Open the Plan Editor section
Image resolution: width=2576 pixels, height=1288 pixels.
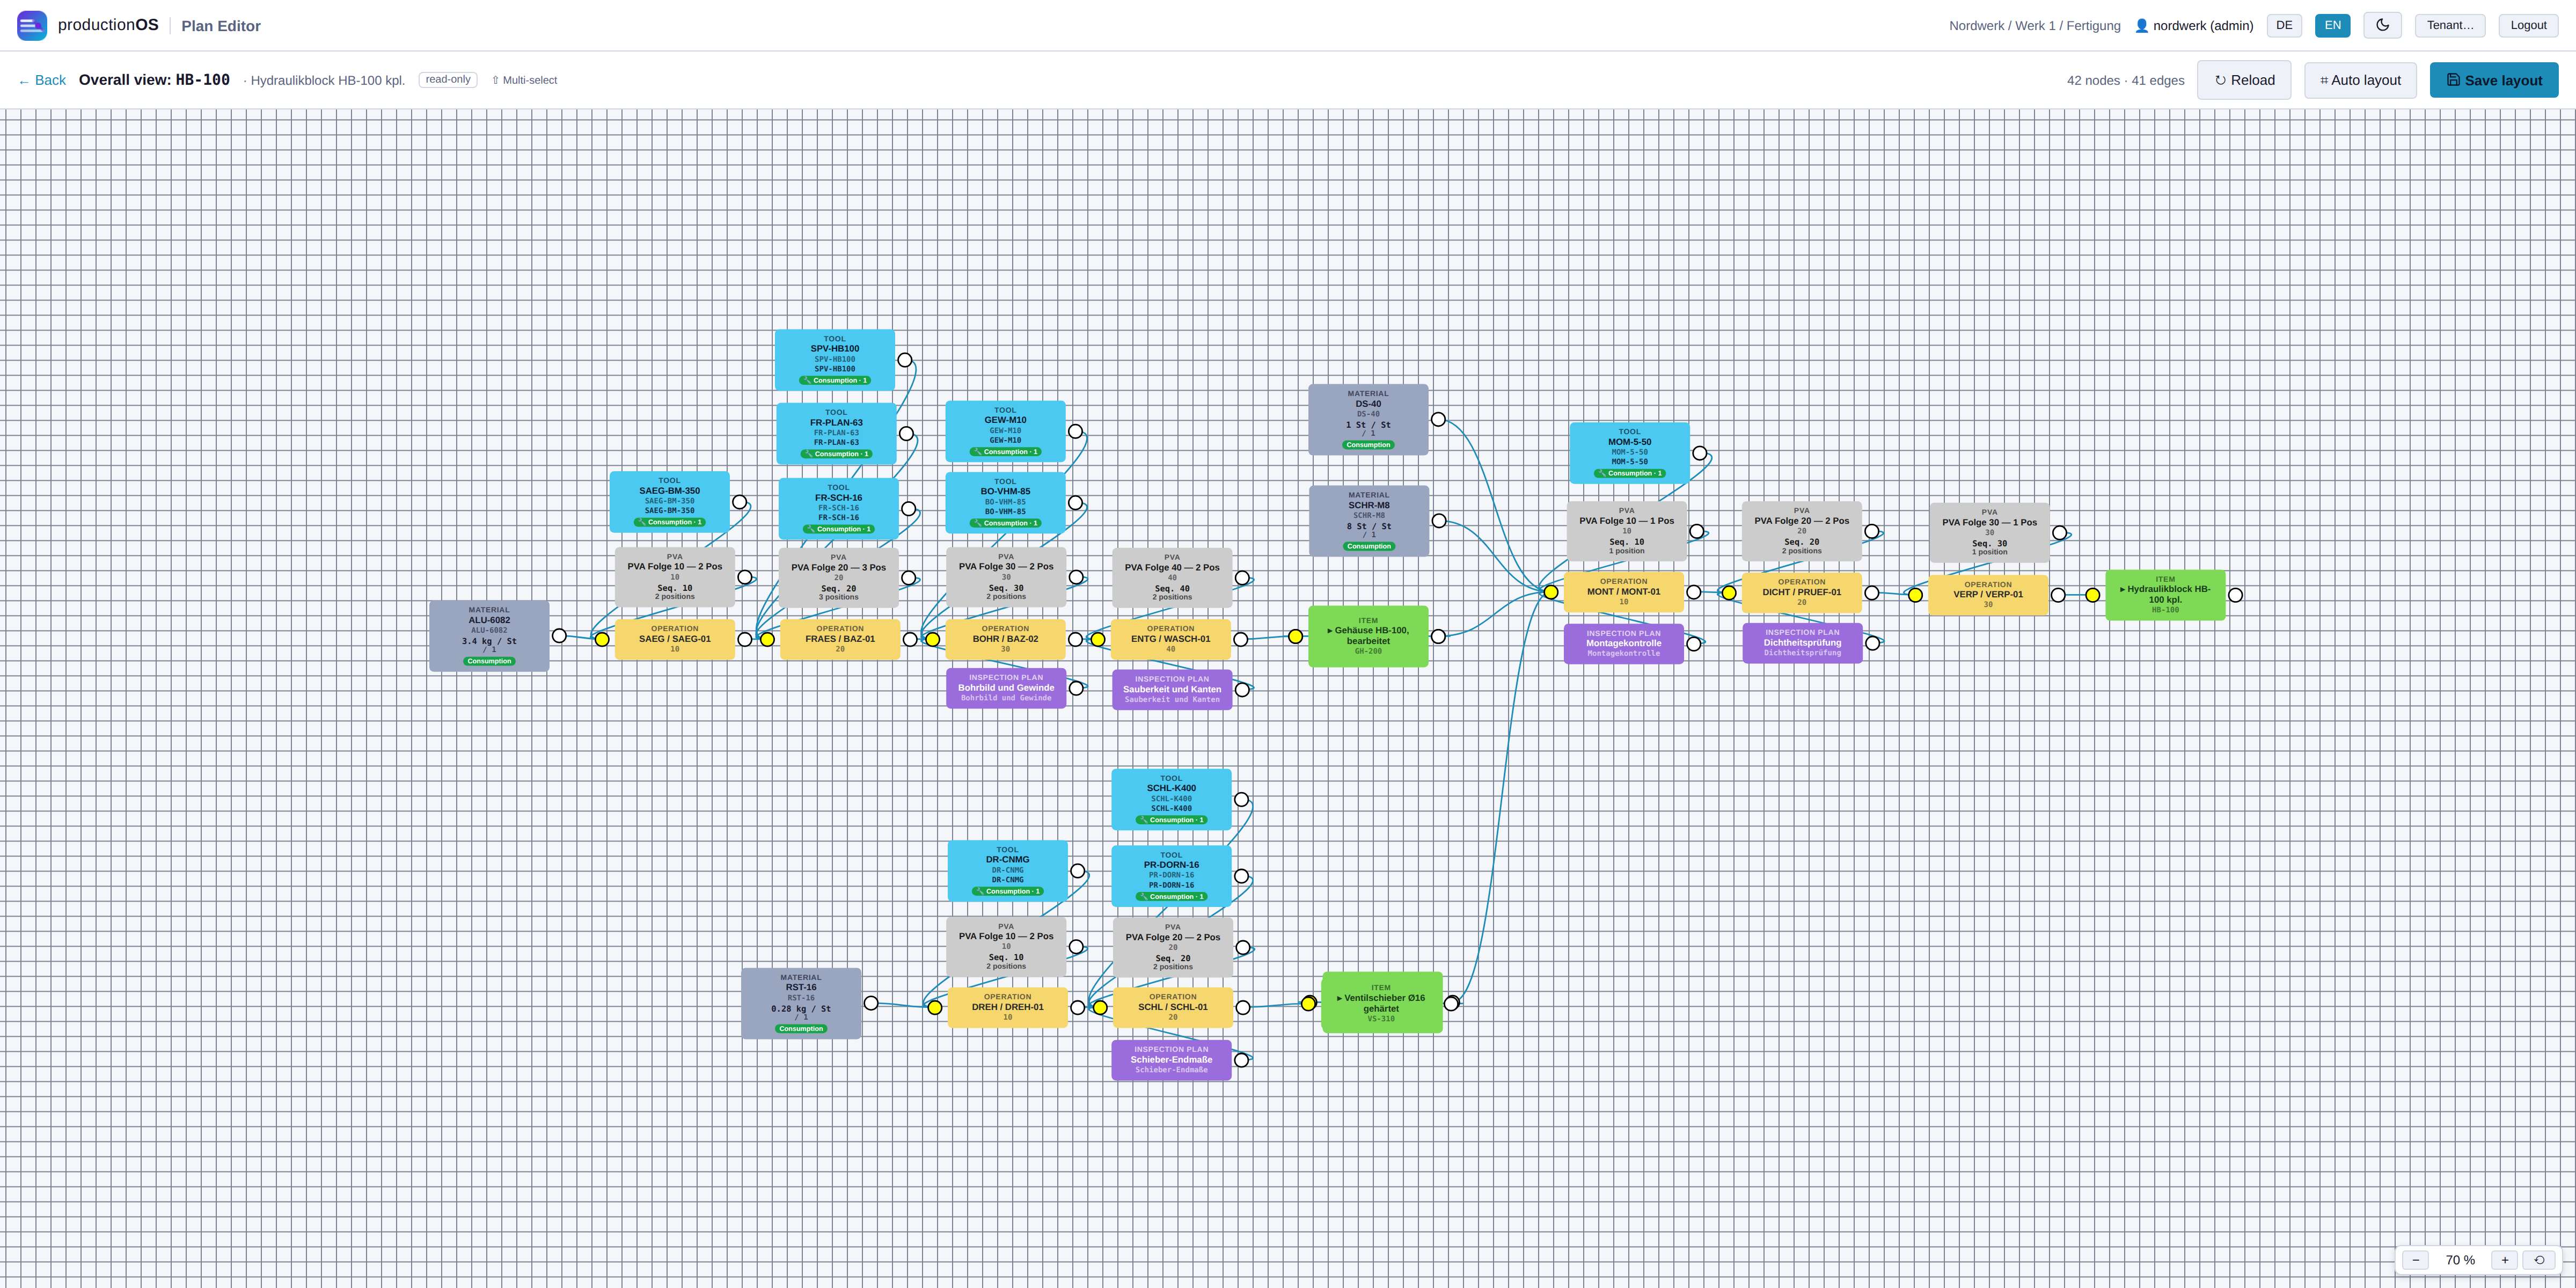pyautogui.click(x=221, y=26)
